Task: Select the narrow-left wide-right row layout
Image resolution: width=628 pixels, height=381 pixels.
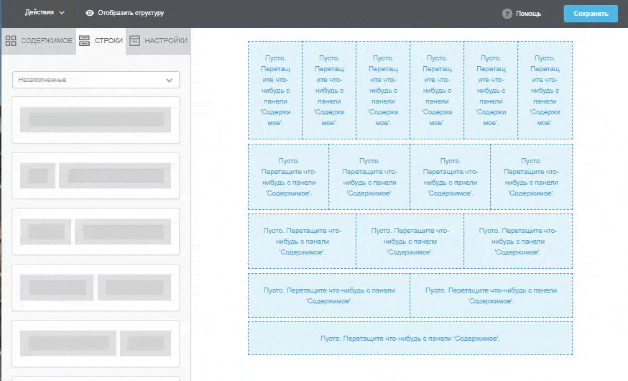Action: pos(96,175)
